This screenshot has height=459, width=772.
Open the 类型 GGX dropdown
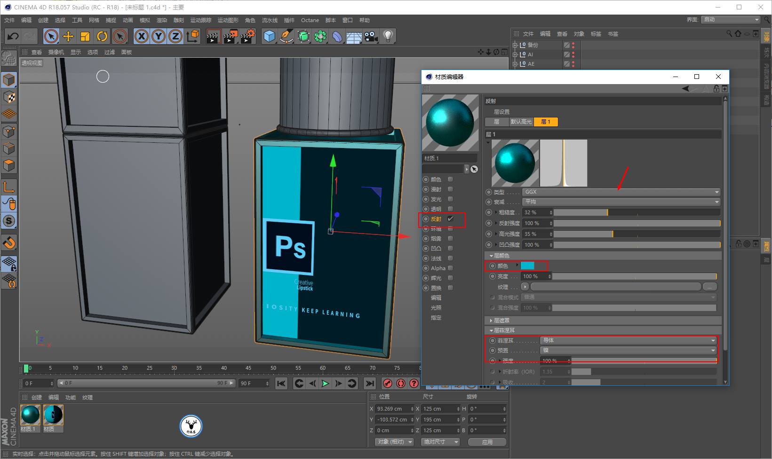click(x=621, y=192)
